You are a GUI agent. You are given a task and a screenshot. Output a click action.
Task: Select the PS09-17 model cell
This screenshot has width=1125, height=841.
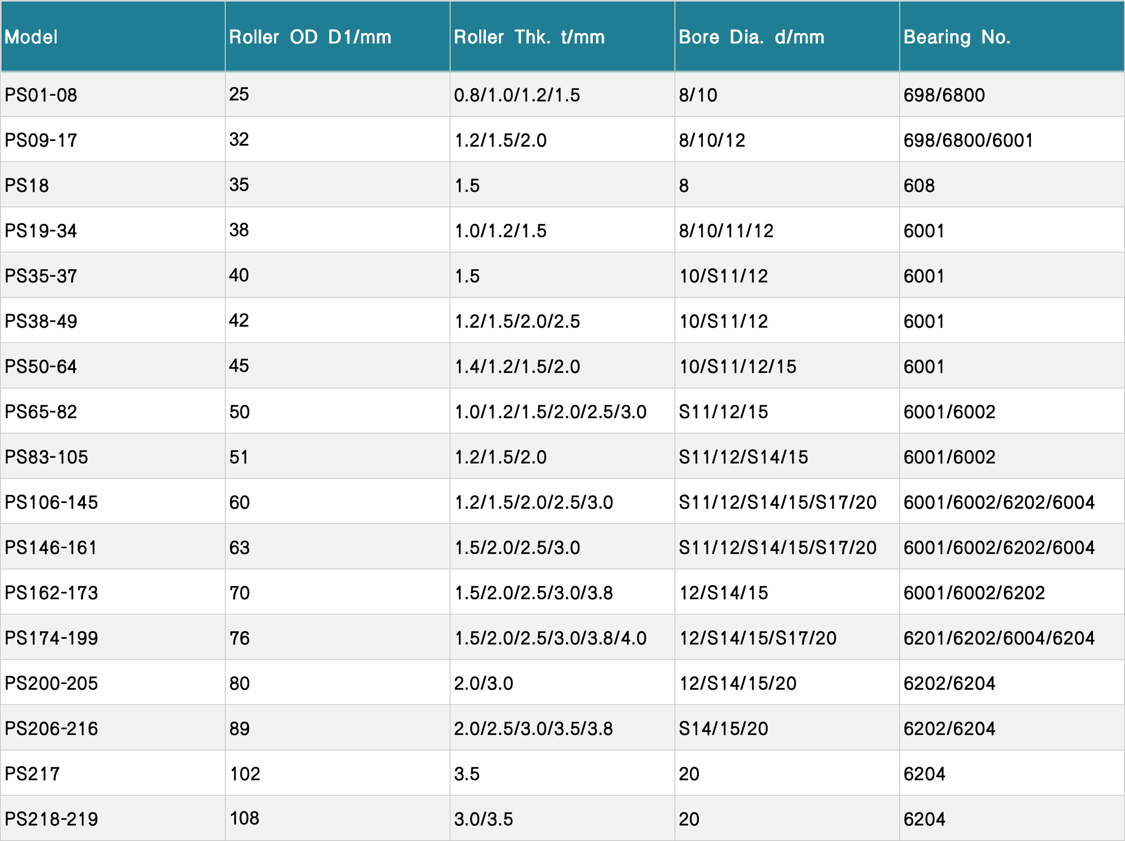pos(41,140)
